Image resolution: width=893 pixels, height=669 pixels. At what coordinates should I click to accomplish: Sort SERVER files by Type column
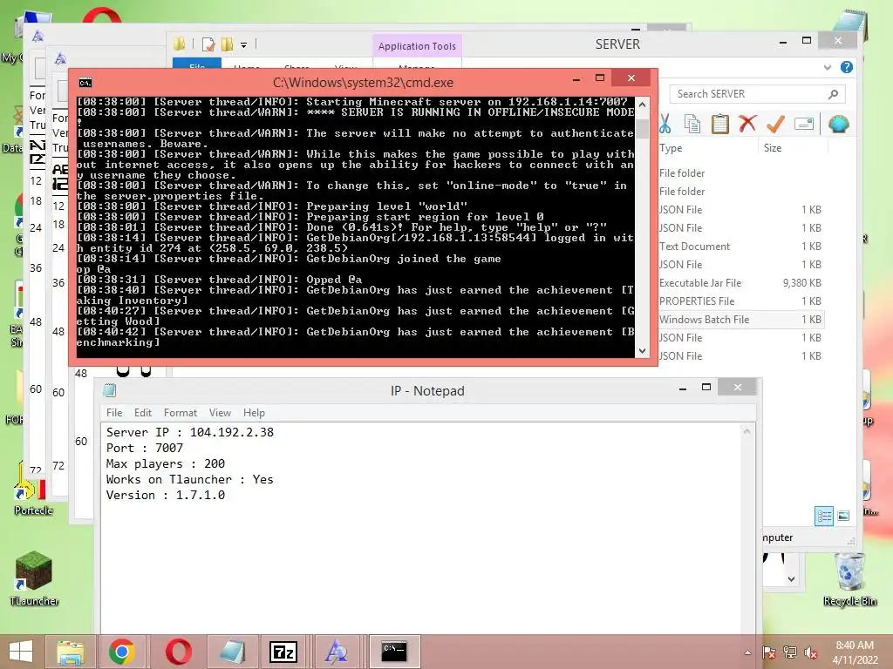point(671,148)
